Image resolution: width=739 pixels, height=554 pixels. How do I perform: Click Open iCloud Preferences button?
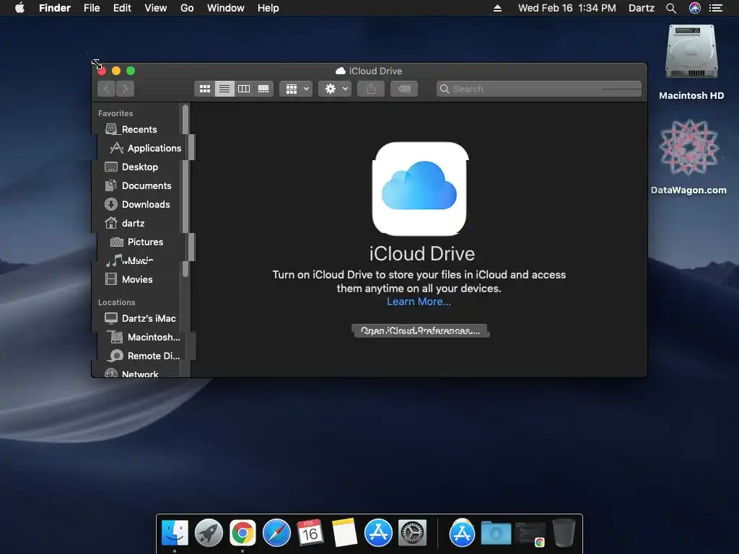[420, 330]
